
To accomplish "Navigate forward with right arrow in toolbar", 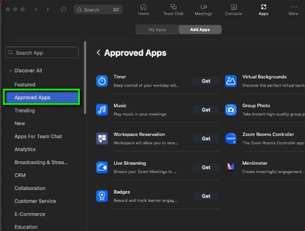I will [48, 10].
